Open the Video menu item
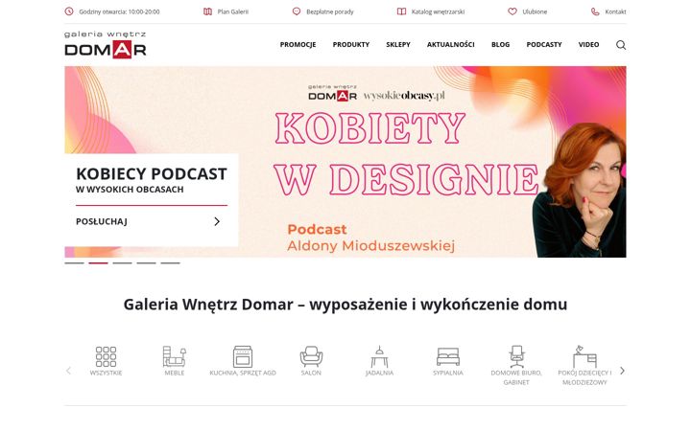691x431 pixels. [x=588, y=44]
